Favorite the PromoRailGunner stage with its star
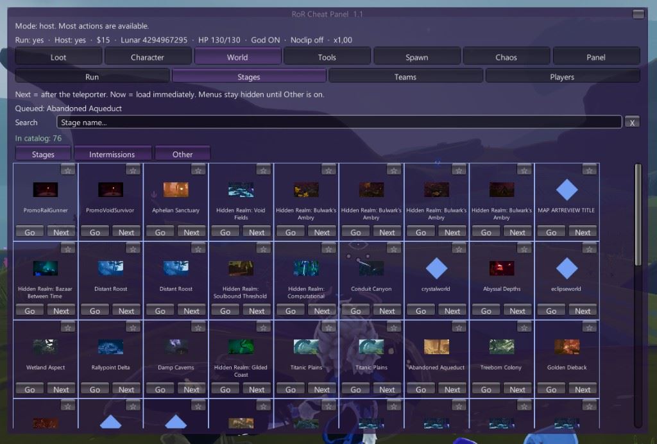This screenshot has height=444, width=657. point(68,170)
